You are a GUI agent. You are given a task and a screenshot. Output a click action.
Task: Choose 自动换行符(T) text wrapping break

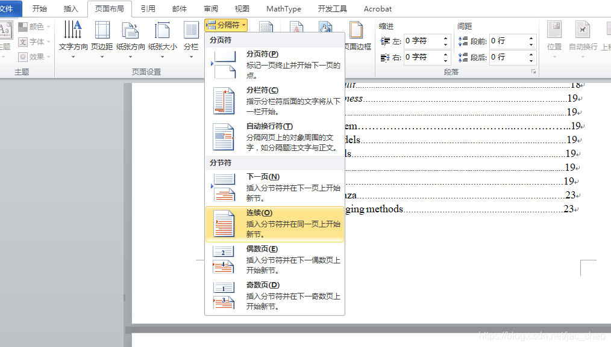coord(275,137)
